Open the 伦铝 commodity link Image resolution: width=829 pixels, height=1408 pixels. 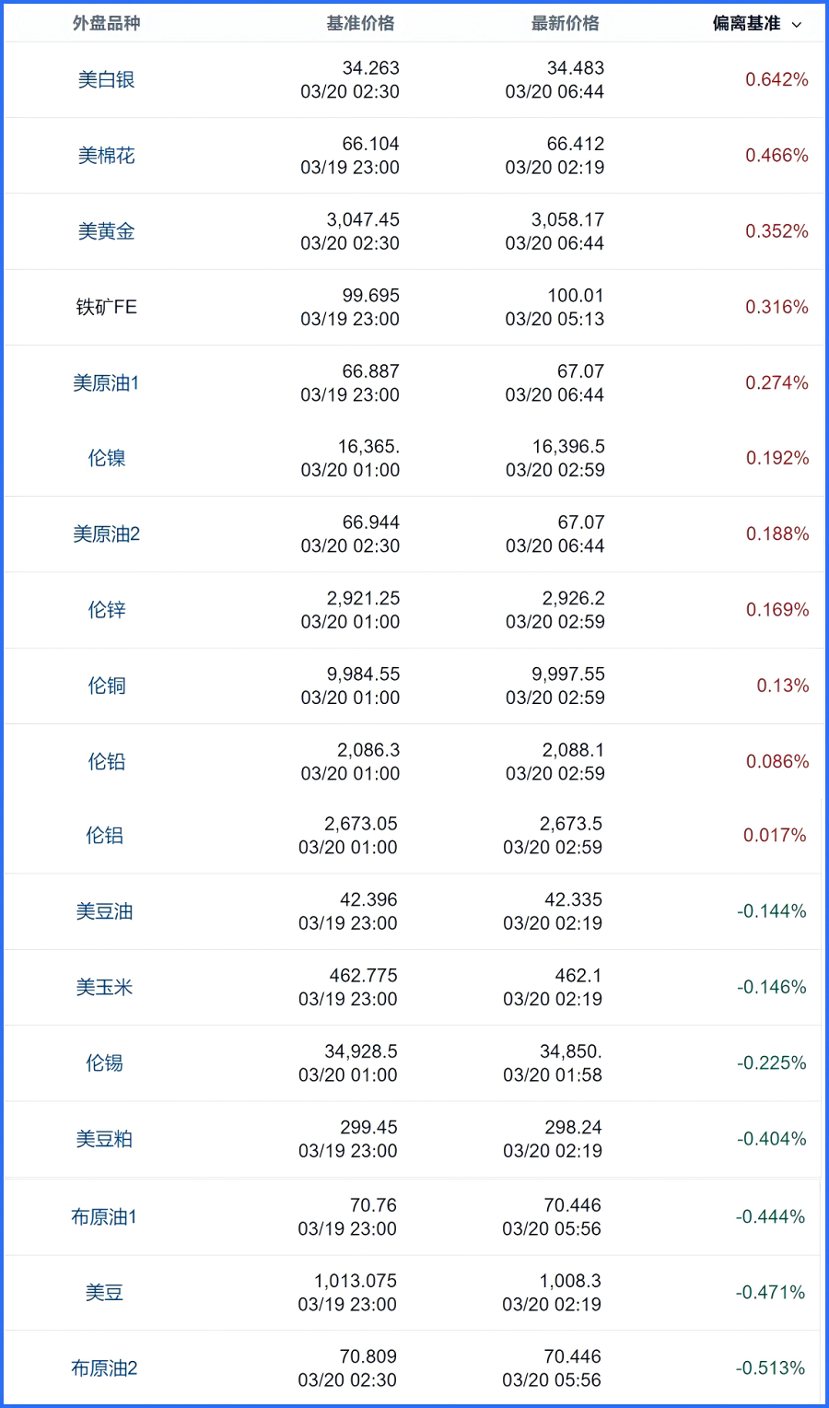pyautogui.click(x=104, y=835)
